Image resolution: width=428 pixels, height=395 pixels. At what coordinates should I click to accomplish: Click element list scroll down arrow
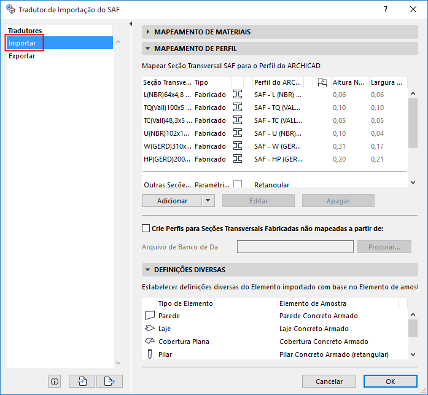tap(413, 354)
